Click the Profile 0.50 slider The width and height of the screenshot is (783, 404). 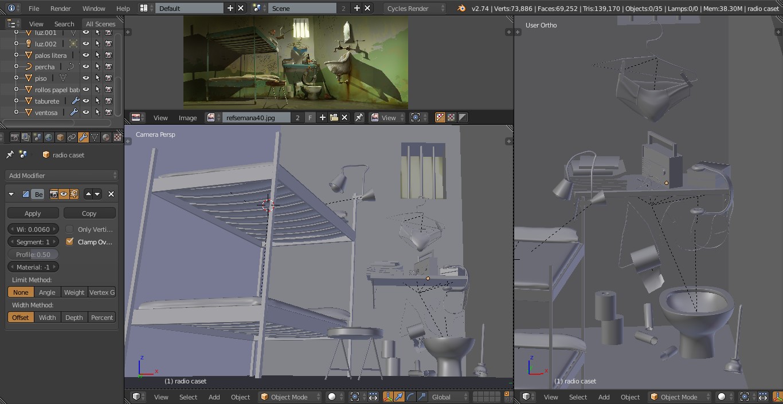pyautogui.click(x=33, y=254)
